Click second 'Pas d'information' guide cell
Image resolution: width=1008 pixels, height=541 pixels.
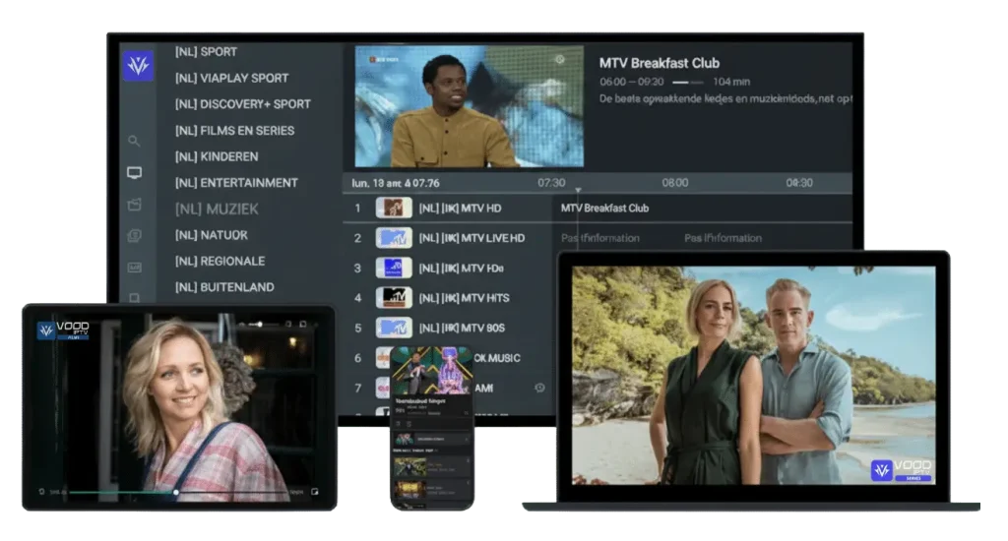(x=723, y=238)
